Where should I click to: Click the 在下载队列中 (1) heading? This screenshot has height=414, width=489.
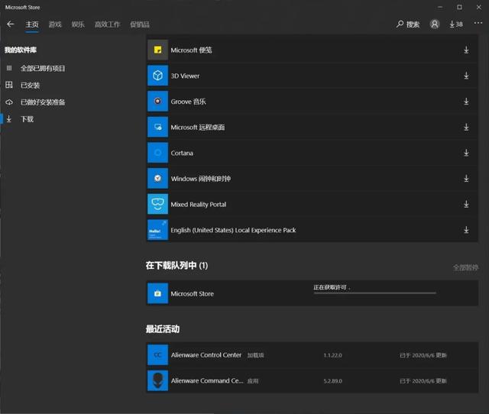coord(176,265)
